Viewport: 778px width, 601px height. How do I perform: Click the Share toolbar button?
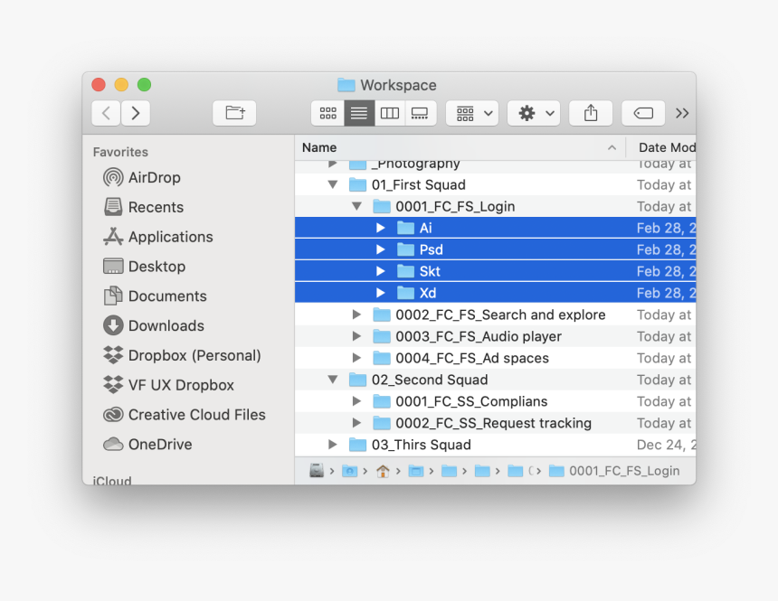click(x=591, y=114)
